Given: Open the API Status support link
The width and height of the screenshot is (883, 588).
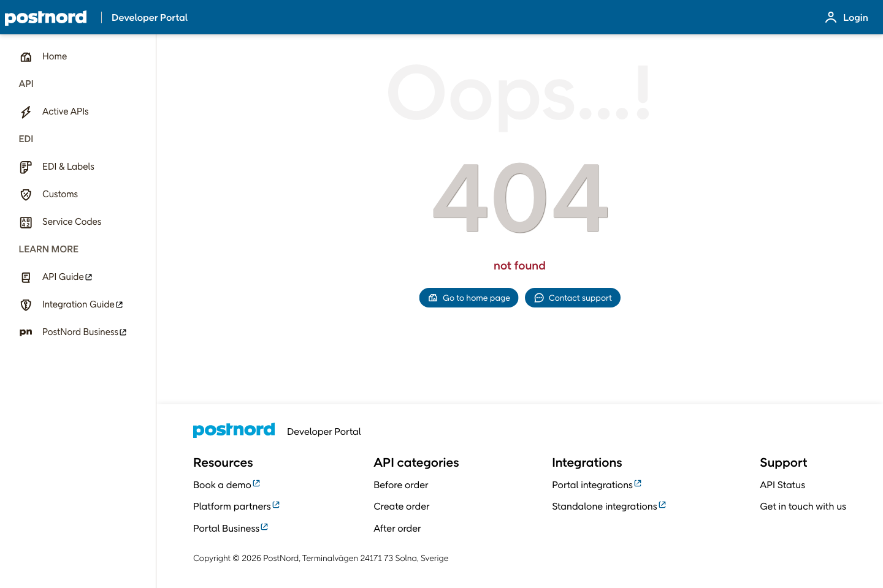Looking at the screenshot, I should click(782, 484).
